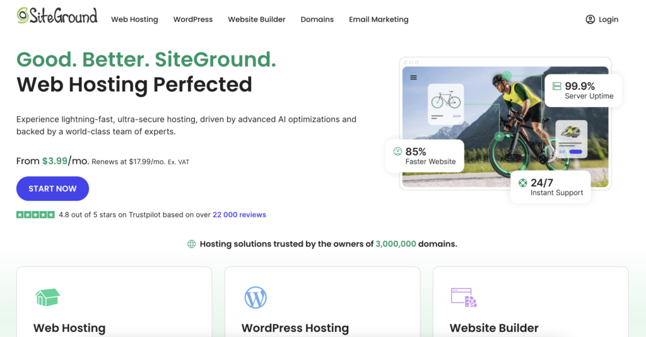Screen dimensions: 646x337
Task: Click the green house Web Hosting icon
Action: pyautogui.click(x=47, y=297)
